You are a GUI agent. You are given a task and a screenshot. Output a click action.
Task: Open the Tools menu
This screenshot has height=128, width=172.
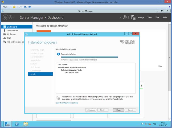[150, 18]
